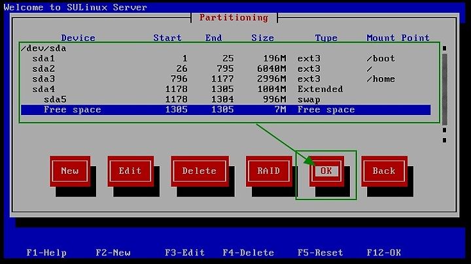The width and height of the screenshot is (471, 264).
Task: Click the 6040M size of sda2
Action: [271, 69]
